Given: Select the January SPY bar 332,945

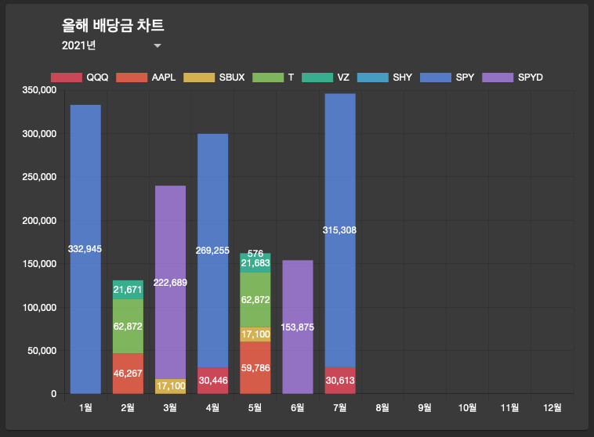Looking at the screenshot, I should click(85, 249).
